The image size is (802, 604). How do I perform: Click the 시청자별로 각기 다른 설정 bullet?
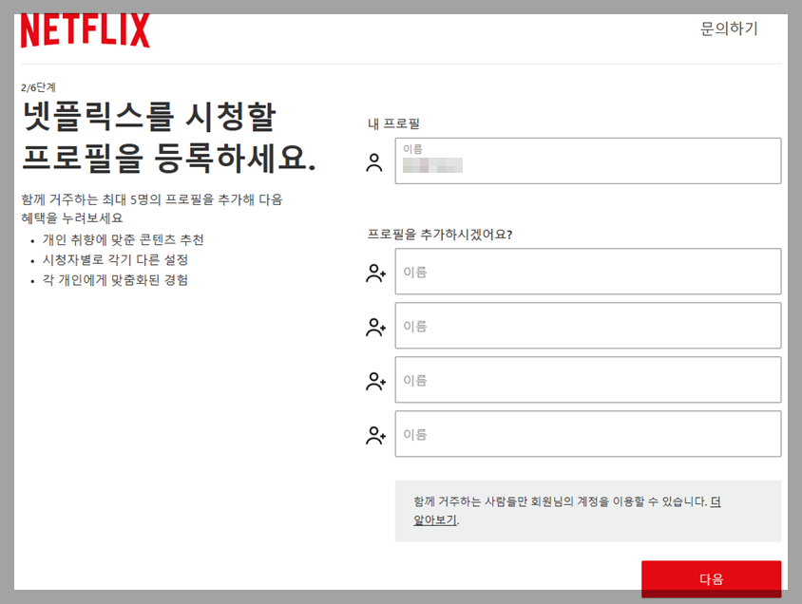click(115, 260)
